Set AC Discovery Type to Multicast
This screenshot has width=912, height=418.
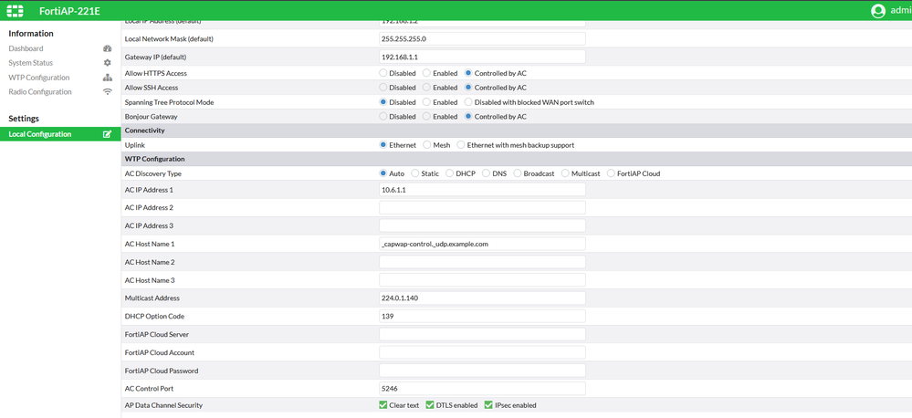pyautogui.click(x=565, y=173)
